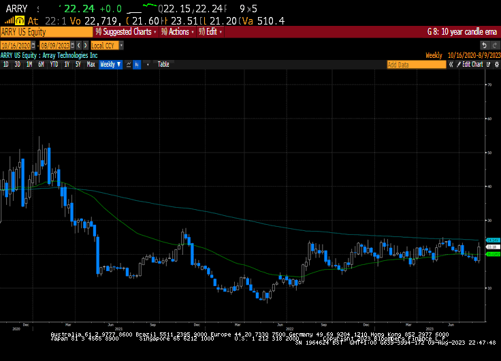The width and height of the screenshot is (501, 361).
Task: Select the 6M range tab
Action: [41, 65]
